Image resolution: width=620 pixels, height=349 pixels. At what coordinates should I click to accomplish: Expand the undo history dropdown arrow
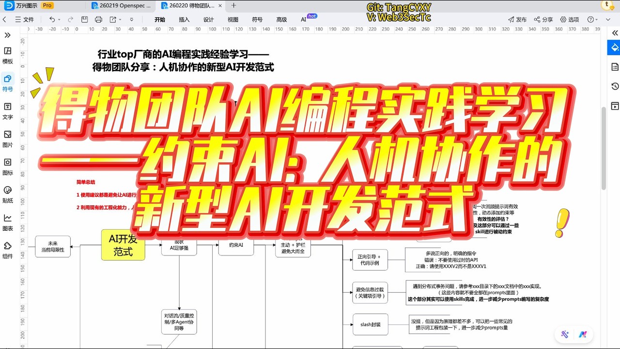click(59, 19)
